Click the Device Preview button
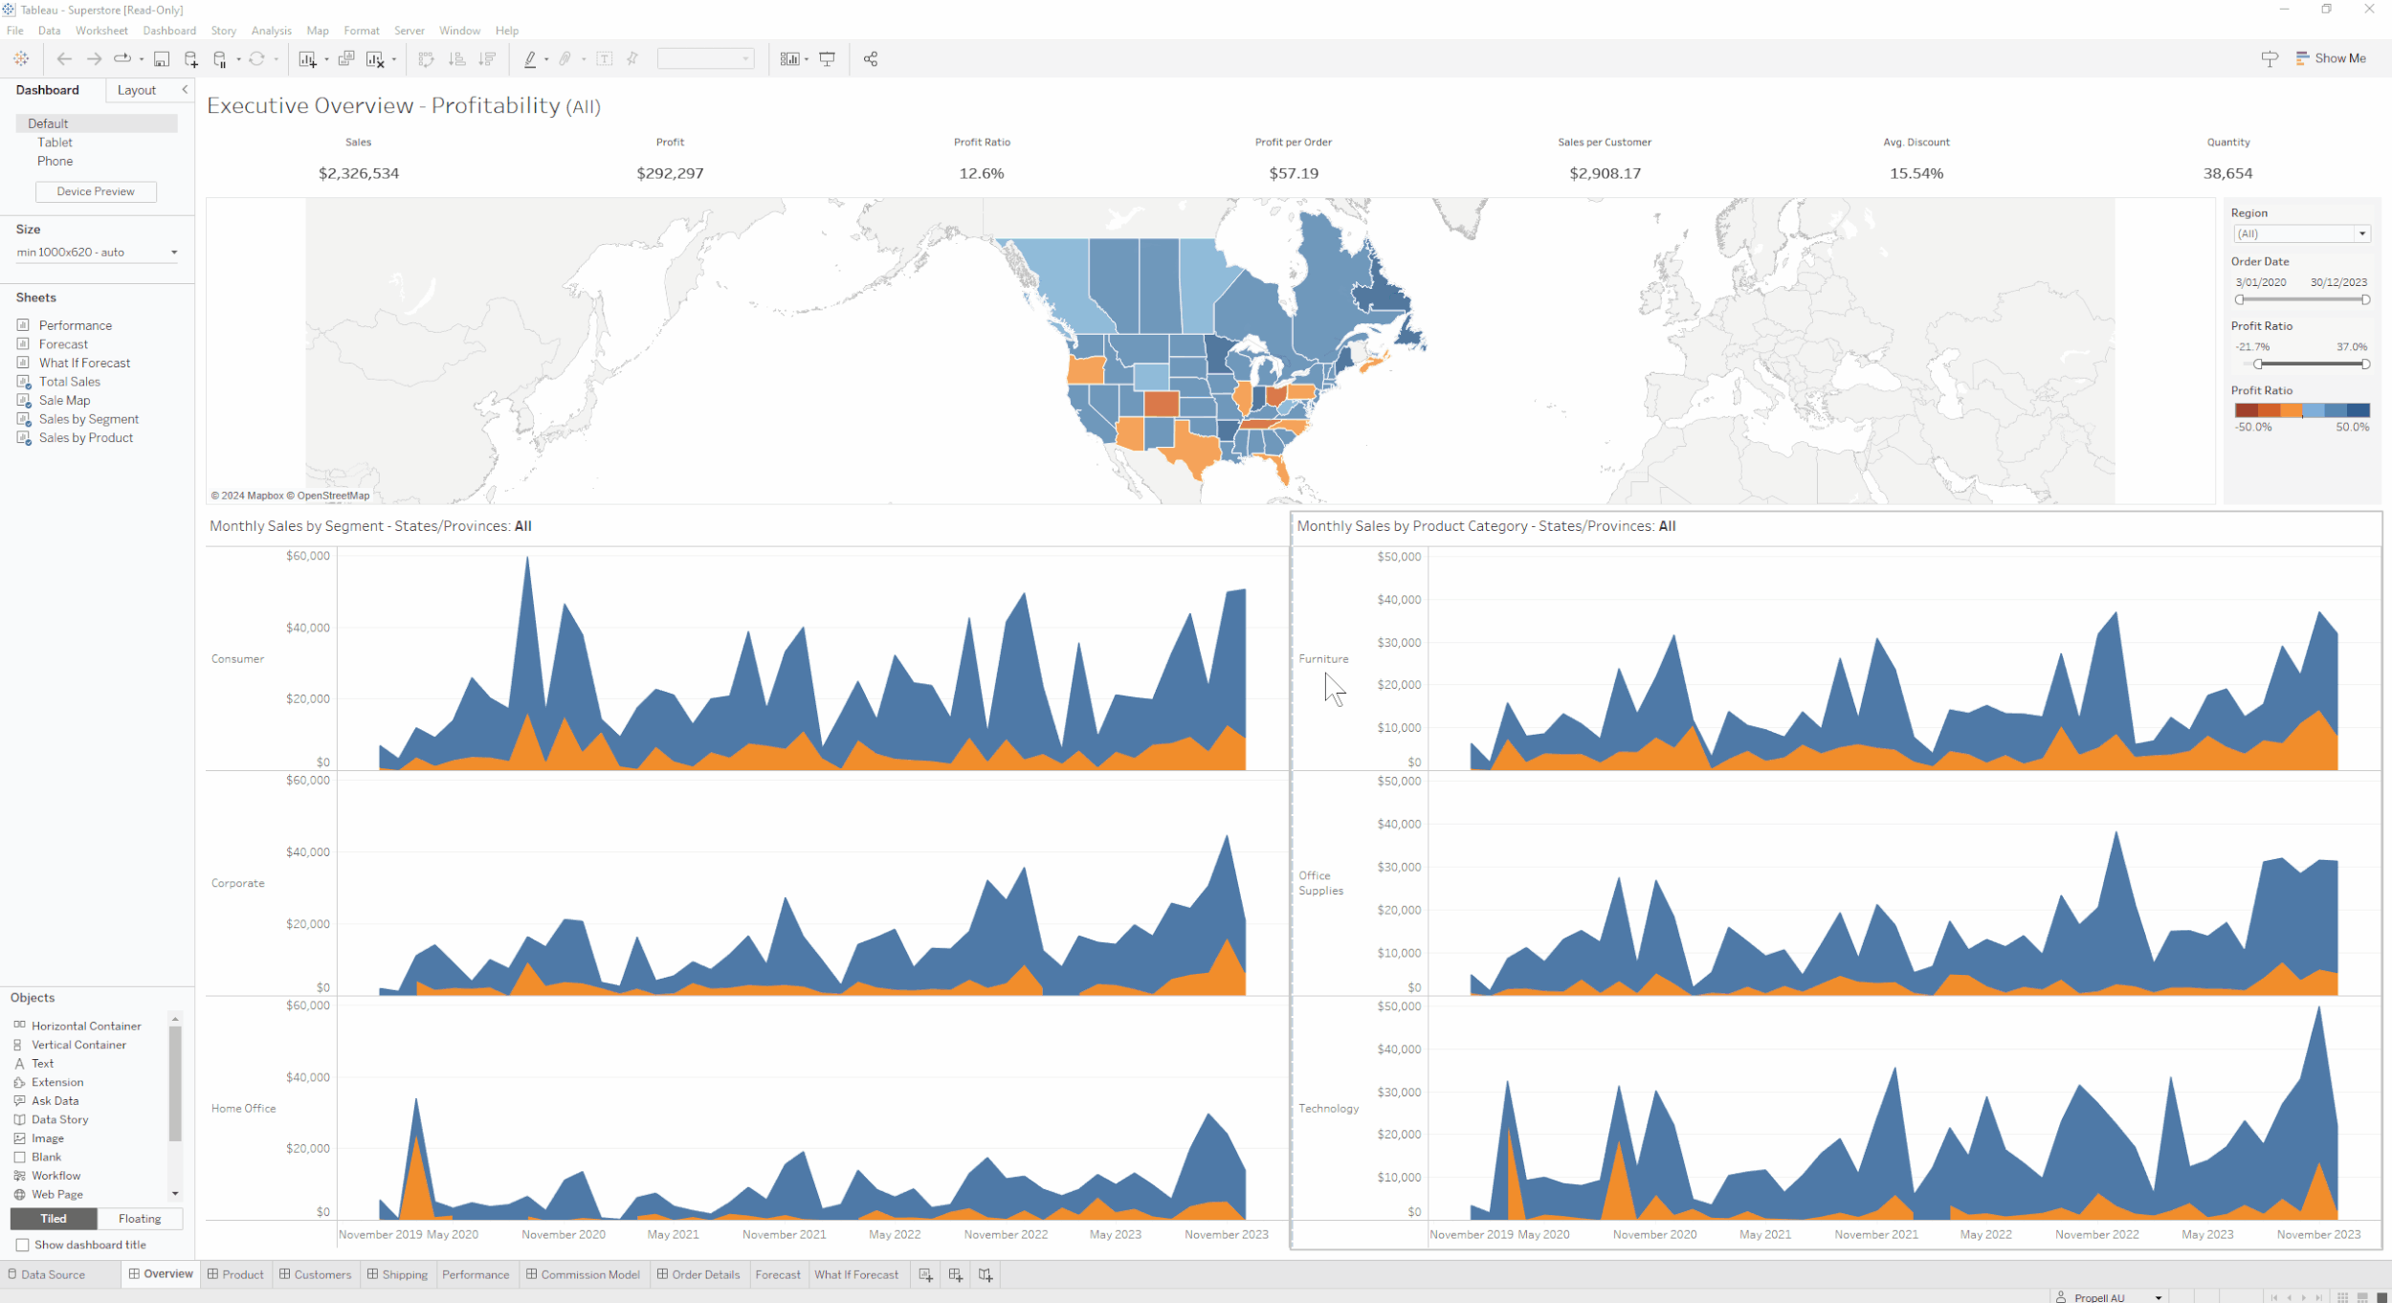The height and width of the screenshot is (1303, 2392). (96, 191)
